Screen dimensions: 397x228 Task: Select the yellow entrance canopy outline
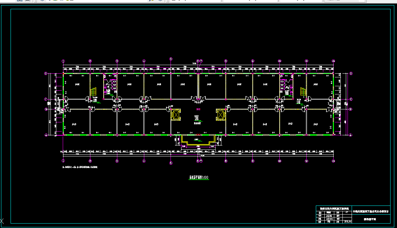(x=198, y=140)
